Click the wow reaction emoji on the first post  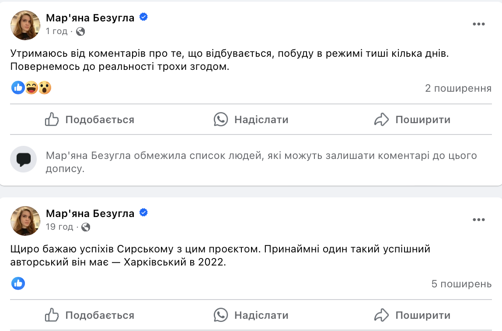(45, 88)
